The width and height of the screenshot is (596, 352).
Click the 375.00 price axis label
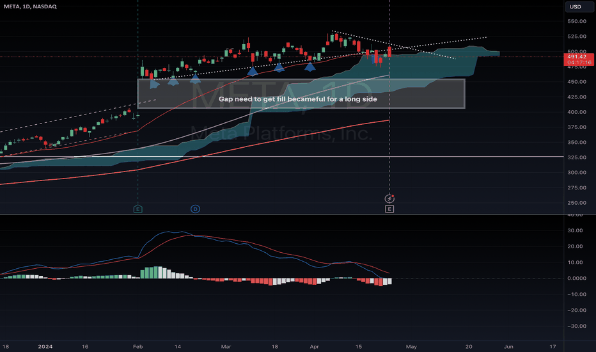[x=577, y=127]
